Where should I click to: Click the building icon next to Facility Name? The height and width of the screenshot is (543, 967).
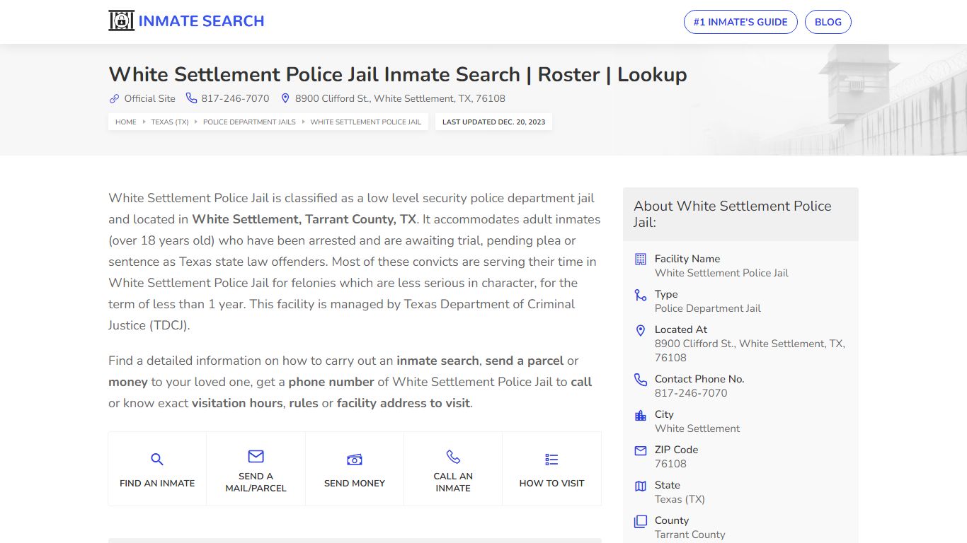[x=641, y=259]
